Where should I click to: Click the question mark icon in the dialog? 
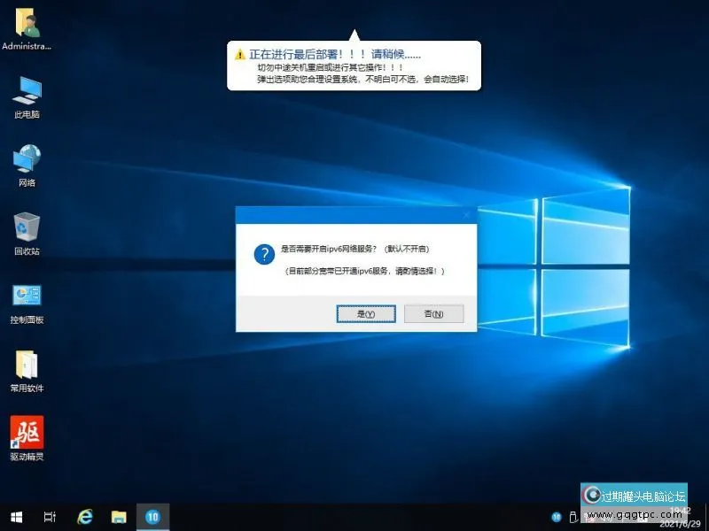[x=264, y=254]
